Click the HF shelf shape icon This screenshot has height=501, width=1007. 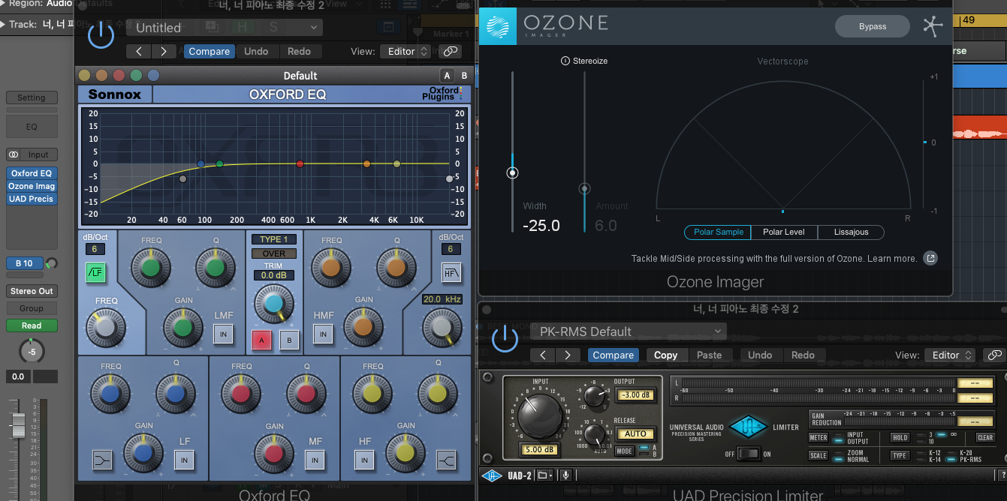click(x=446, y=460)
